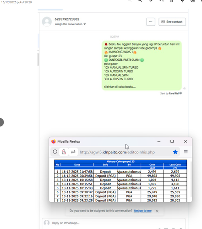Click the magnifier search icon in the top toolbar

(140, 1)
